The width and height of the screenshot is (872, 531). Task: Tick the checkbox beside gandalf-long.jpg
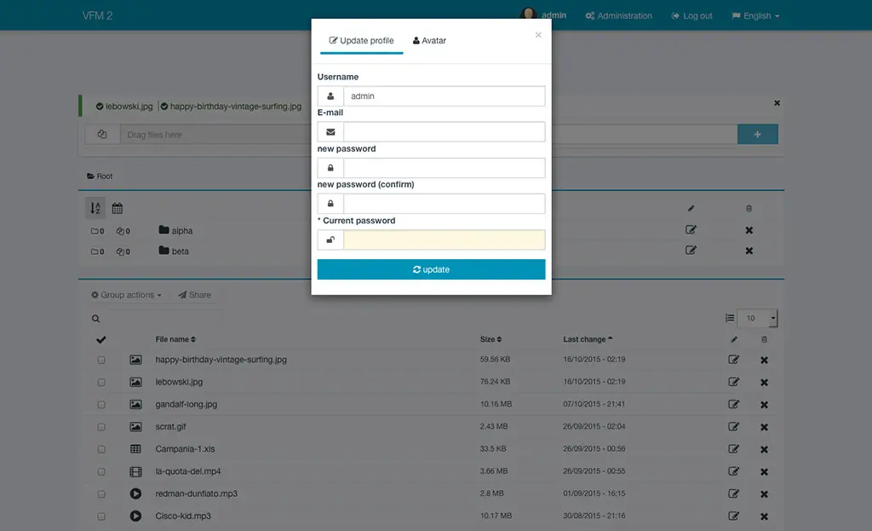pyautogui.click(x=101, y=405)
